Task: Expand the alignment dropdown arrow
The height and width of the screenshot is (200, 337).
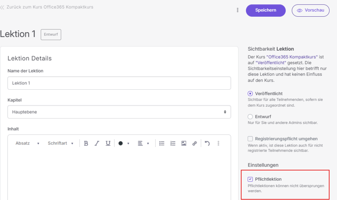Action: pyautogui.click(x=148, y=144)
